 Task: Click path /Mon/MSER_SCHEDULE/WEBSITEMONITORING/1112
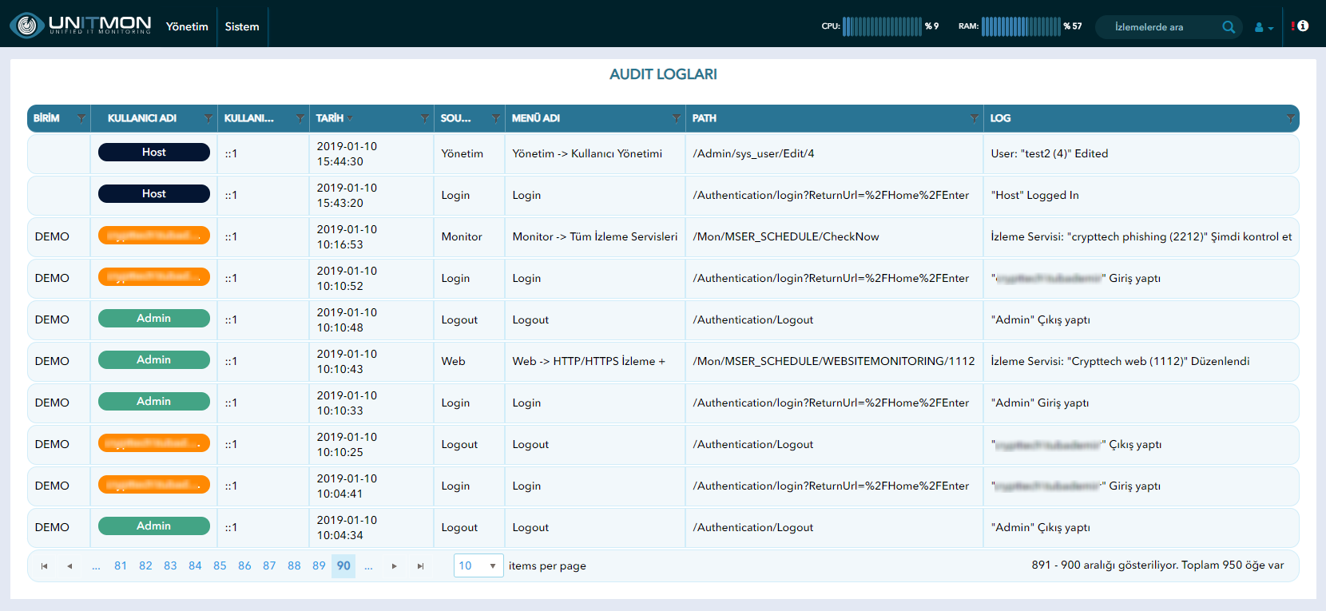coord(834,361)
